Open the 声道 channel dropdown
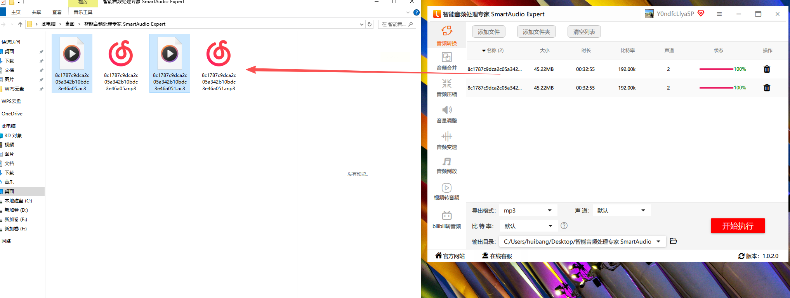Viewport: 790px width, 298px height. (622, 210)
